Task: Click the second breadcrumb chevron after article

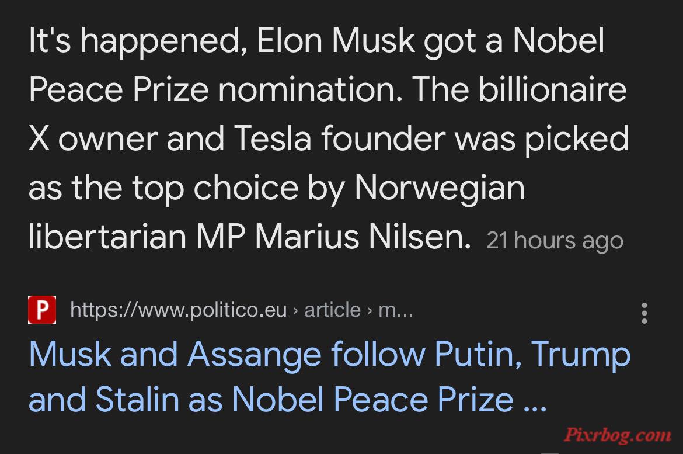Action: click(370, 311)
